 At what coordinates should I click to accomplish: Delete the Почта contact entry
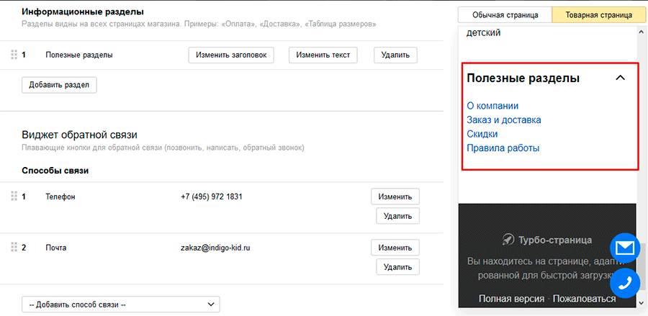click(x=397, y=267)
